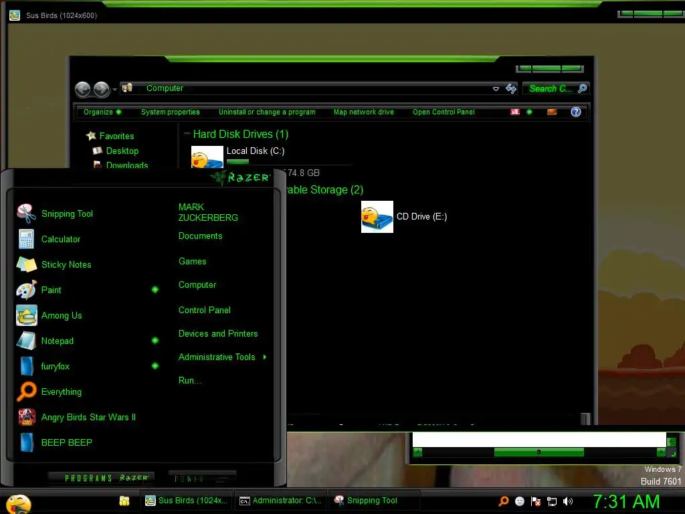The height and width of the screenshot is (514, 685).
Task: Click Open Control Panel toolbar button
Action: pos(444,112)
